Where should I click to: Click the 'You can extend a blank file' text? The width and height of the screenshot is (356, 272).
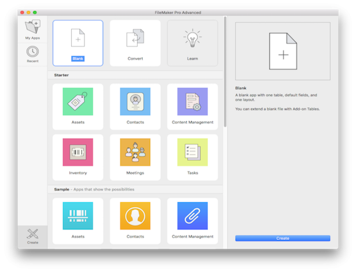point(278,109)
